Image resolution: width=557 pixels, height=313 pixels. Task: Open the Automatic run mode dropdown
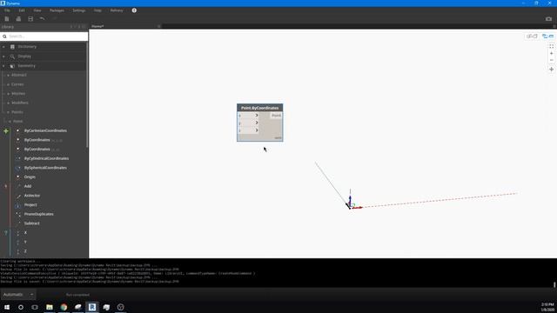tap(17, 295)
